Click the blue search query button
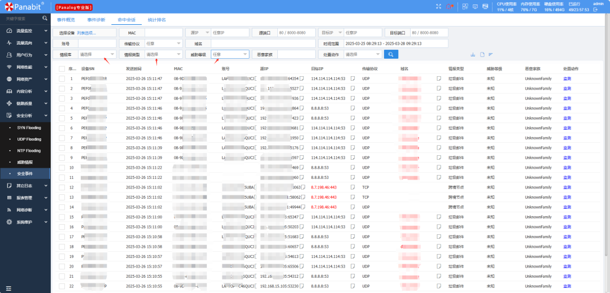 click(x=391, y=54)
